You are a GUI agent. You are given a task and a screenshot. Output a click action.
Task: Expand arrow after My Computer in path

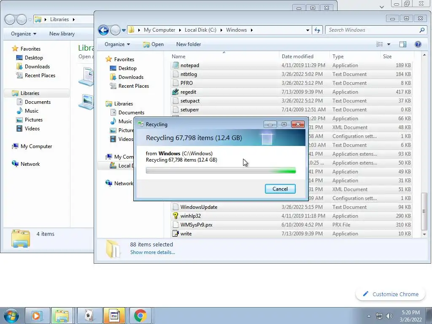[180, 30]
